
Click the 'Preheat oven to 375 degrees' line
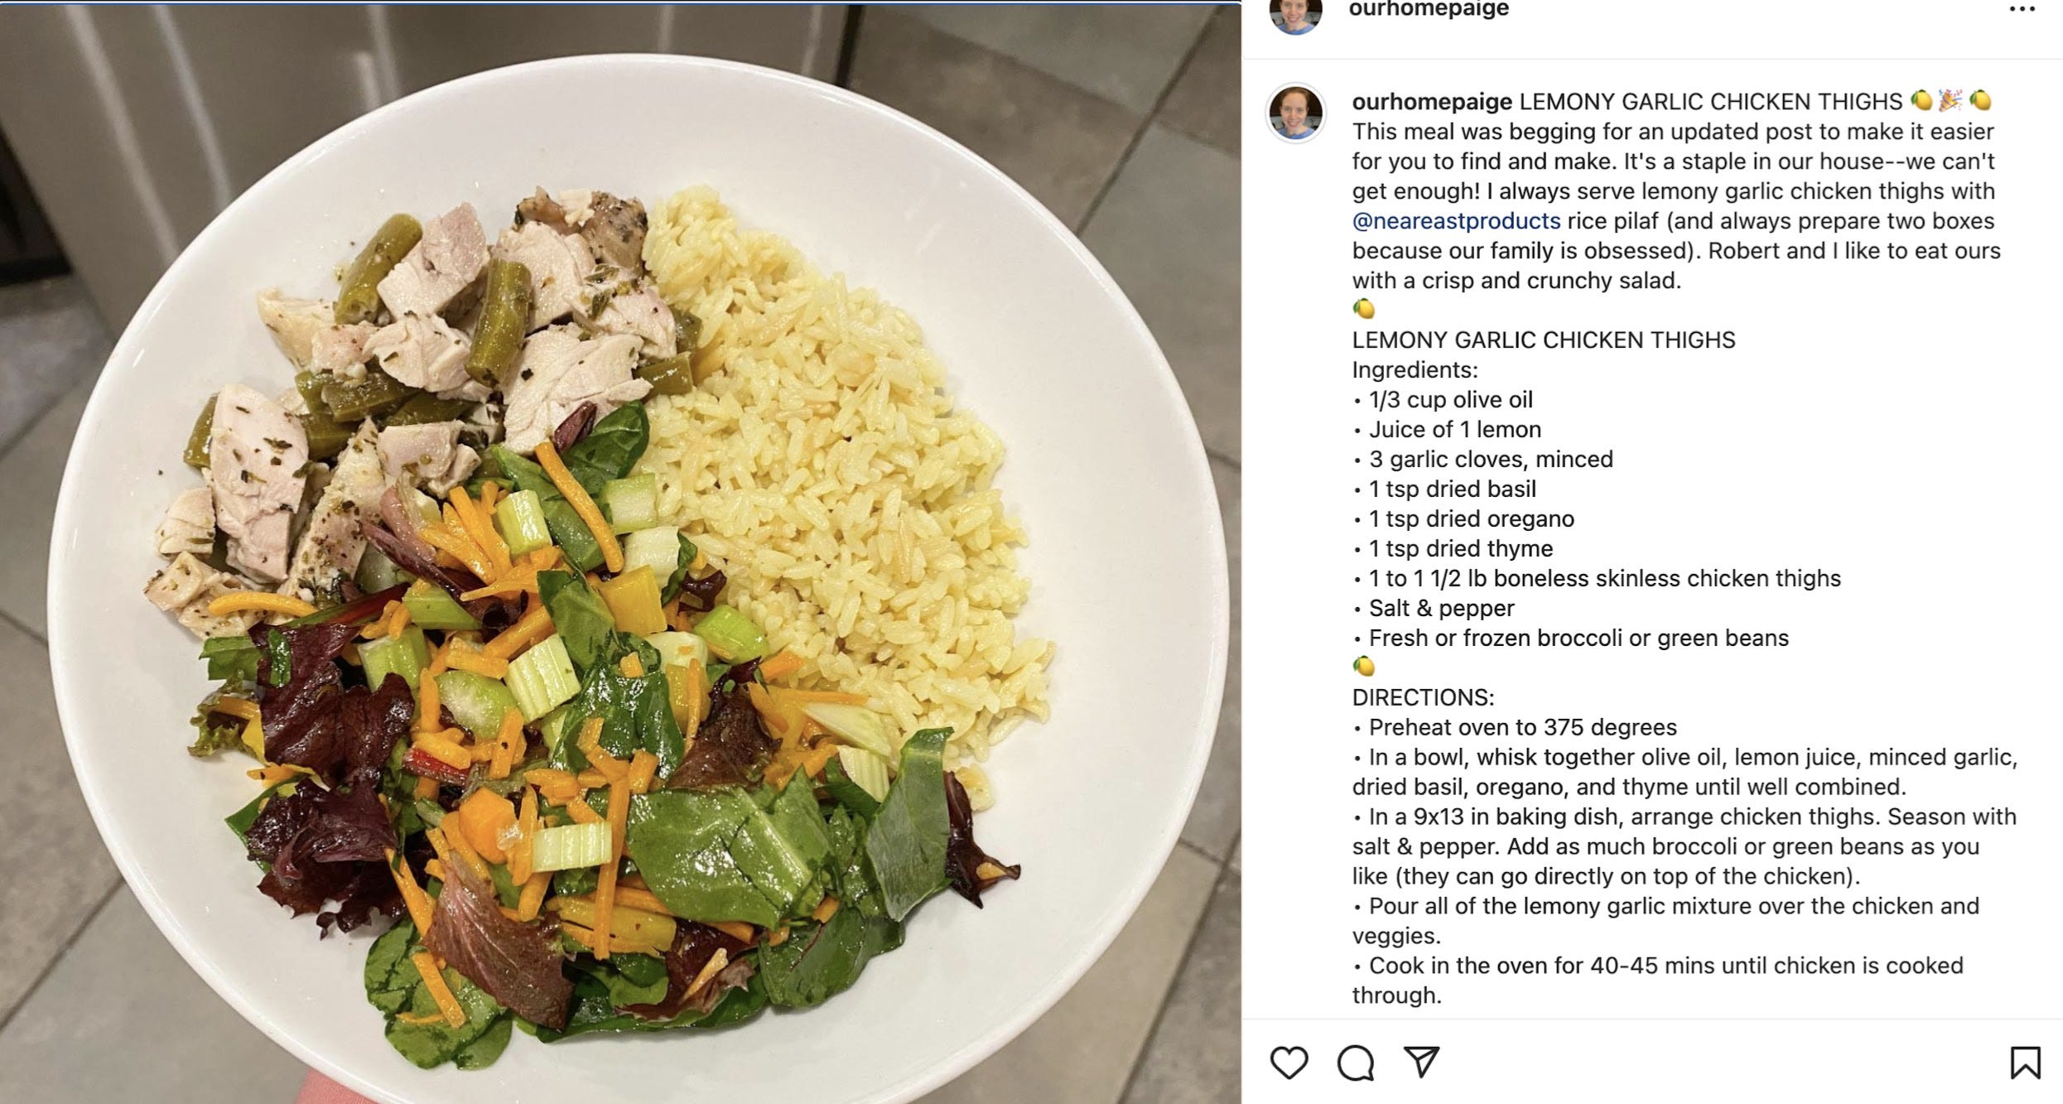[1522, 727]
